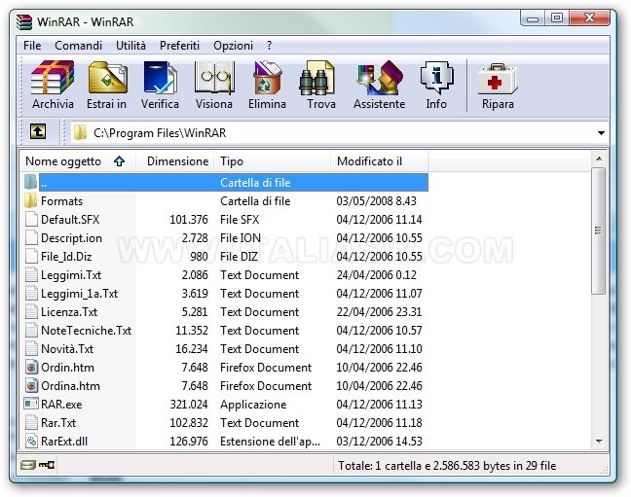631x497 pixels.
Task: Click date 24/04/2006 0.12 cell
Action: [x=376, y=274]
